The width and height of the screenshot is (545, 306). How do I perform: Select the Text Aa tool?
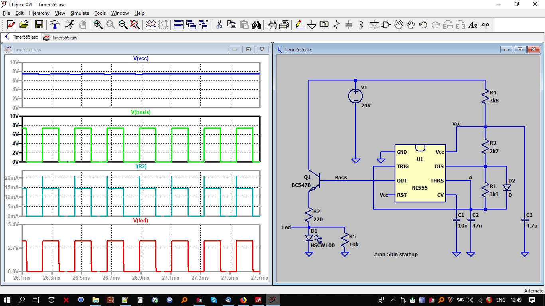click(x=473, y=25)
